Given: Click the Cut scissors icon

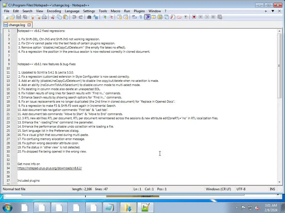Looking at the screenshot, I should 53,17.
